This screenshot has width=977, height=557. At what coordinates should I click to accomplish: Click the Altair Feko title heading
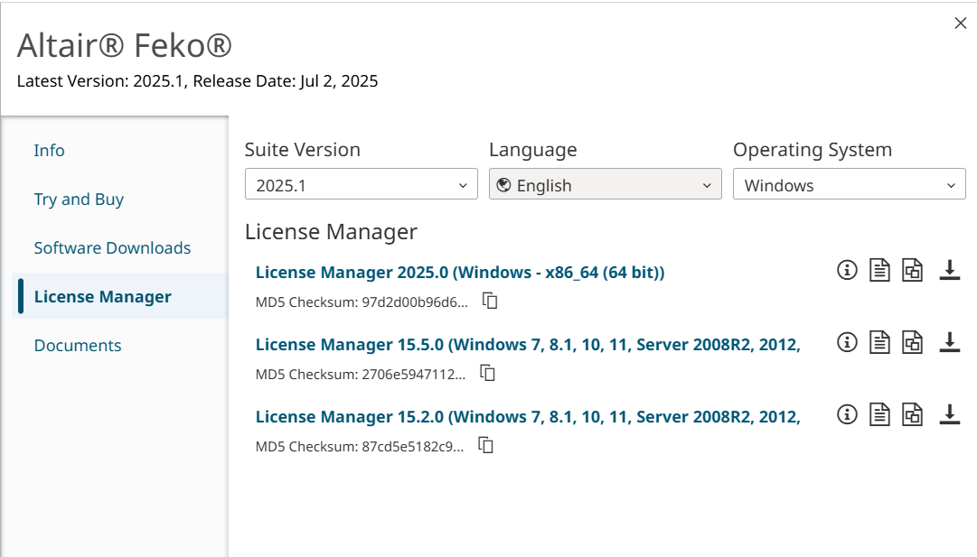(x=124, y=45)
